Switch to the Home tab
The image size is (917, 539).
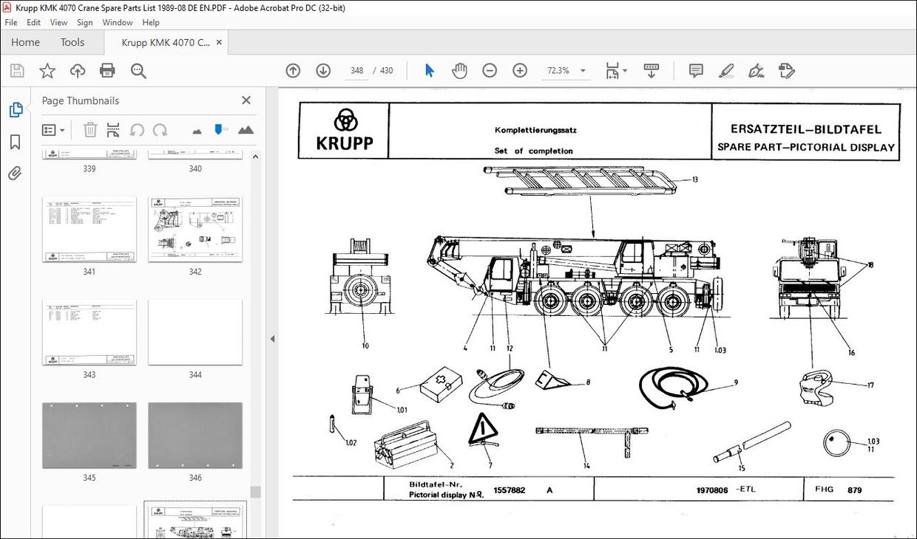(24, 42)
